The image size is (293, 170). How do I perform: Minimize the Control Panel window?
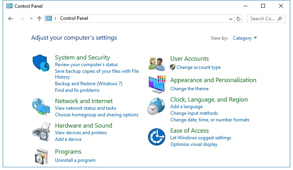pos(245,6)
